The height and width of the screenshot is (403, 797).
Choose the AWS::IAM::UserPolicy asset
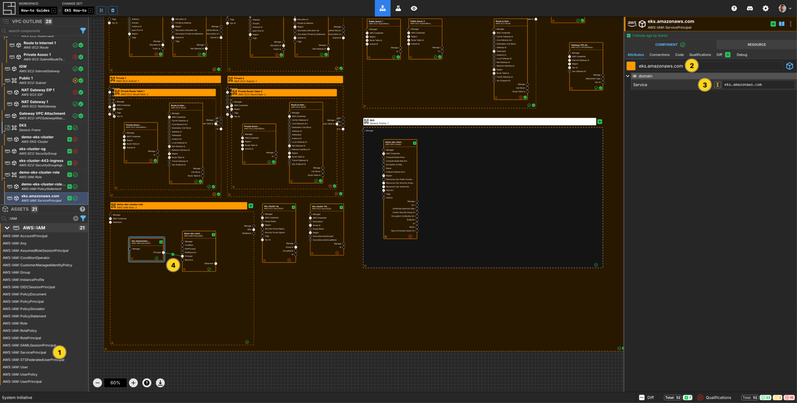tap(20, 374)
